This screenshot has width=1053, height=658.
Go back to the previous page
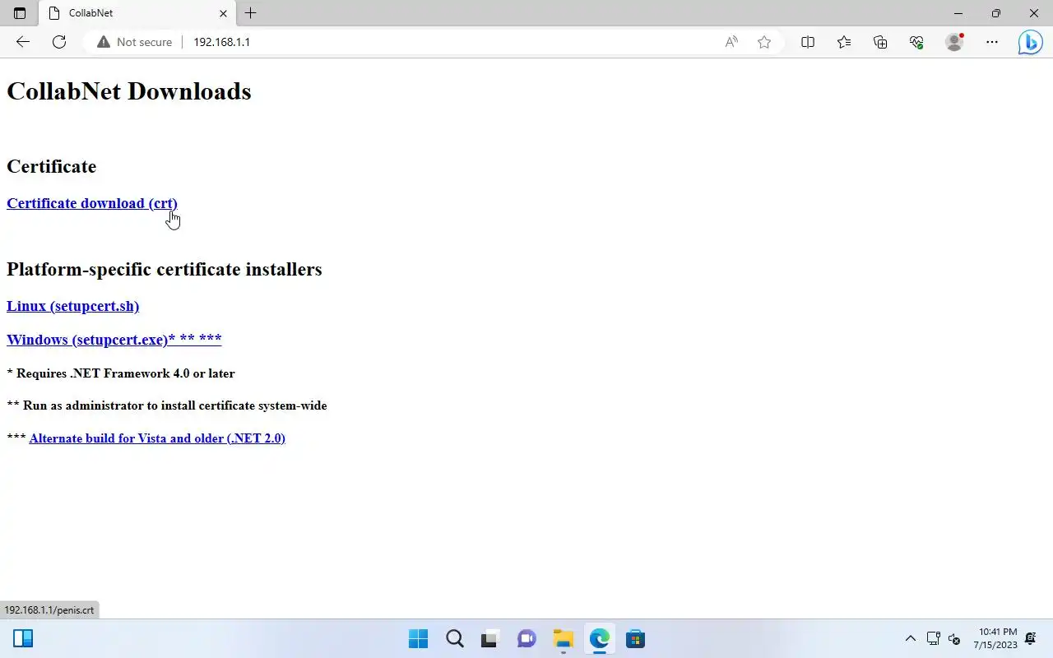(23, 42)
